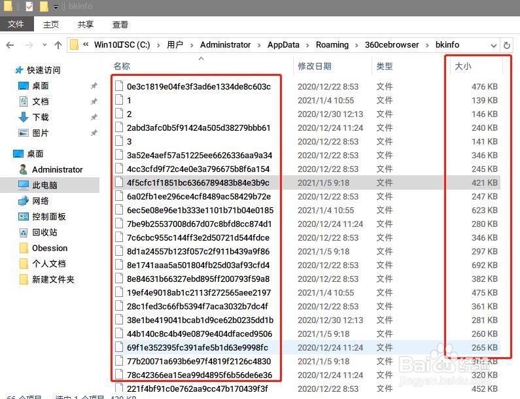
Task: Select file 4f5cfc1f1851bc6366789483b84e3b9c
Action: (198, 182)
